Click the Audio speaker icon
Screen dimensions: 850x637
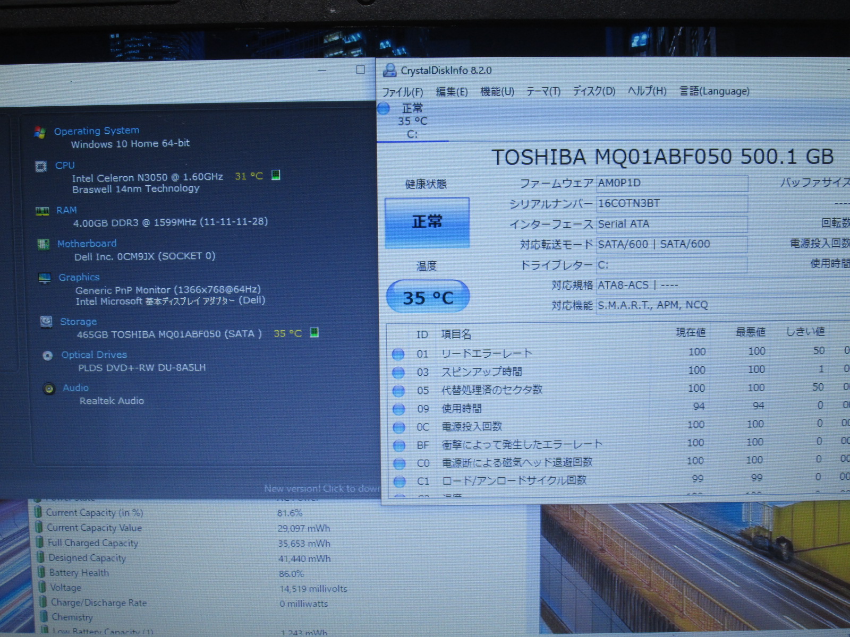pyautogui.click(x=49, y=389)
